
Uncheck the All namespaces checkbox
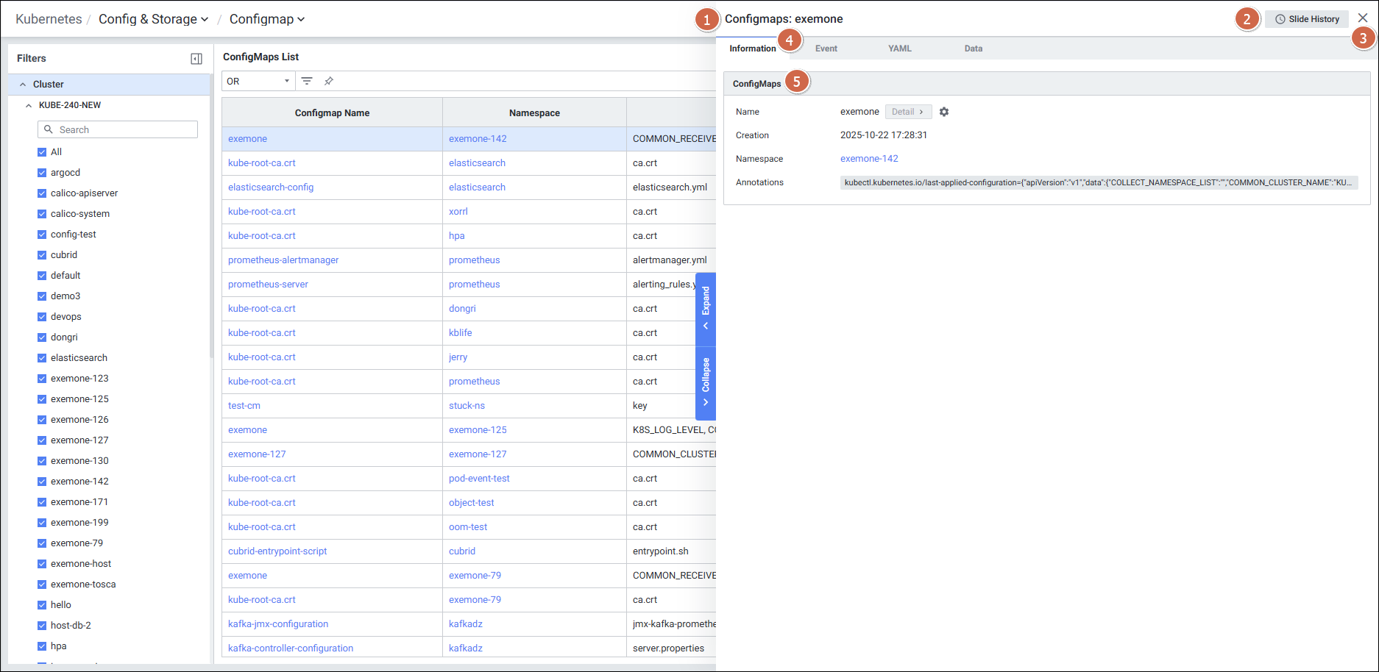pos(42,152)
